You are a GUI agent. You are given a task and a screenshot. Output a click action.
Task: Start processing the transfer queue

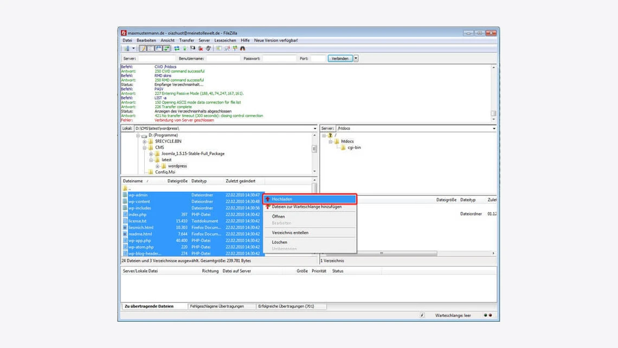pyautogui.click(x=184, y=48)
